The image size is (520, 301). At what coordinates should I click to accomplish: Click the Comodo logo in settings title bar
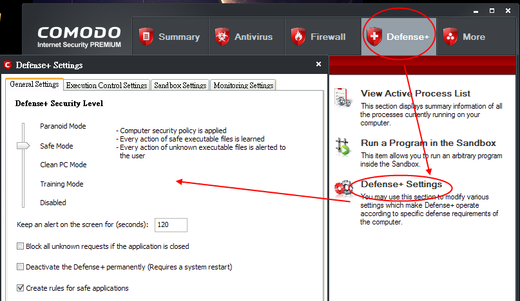(7, 65)
